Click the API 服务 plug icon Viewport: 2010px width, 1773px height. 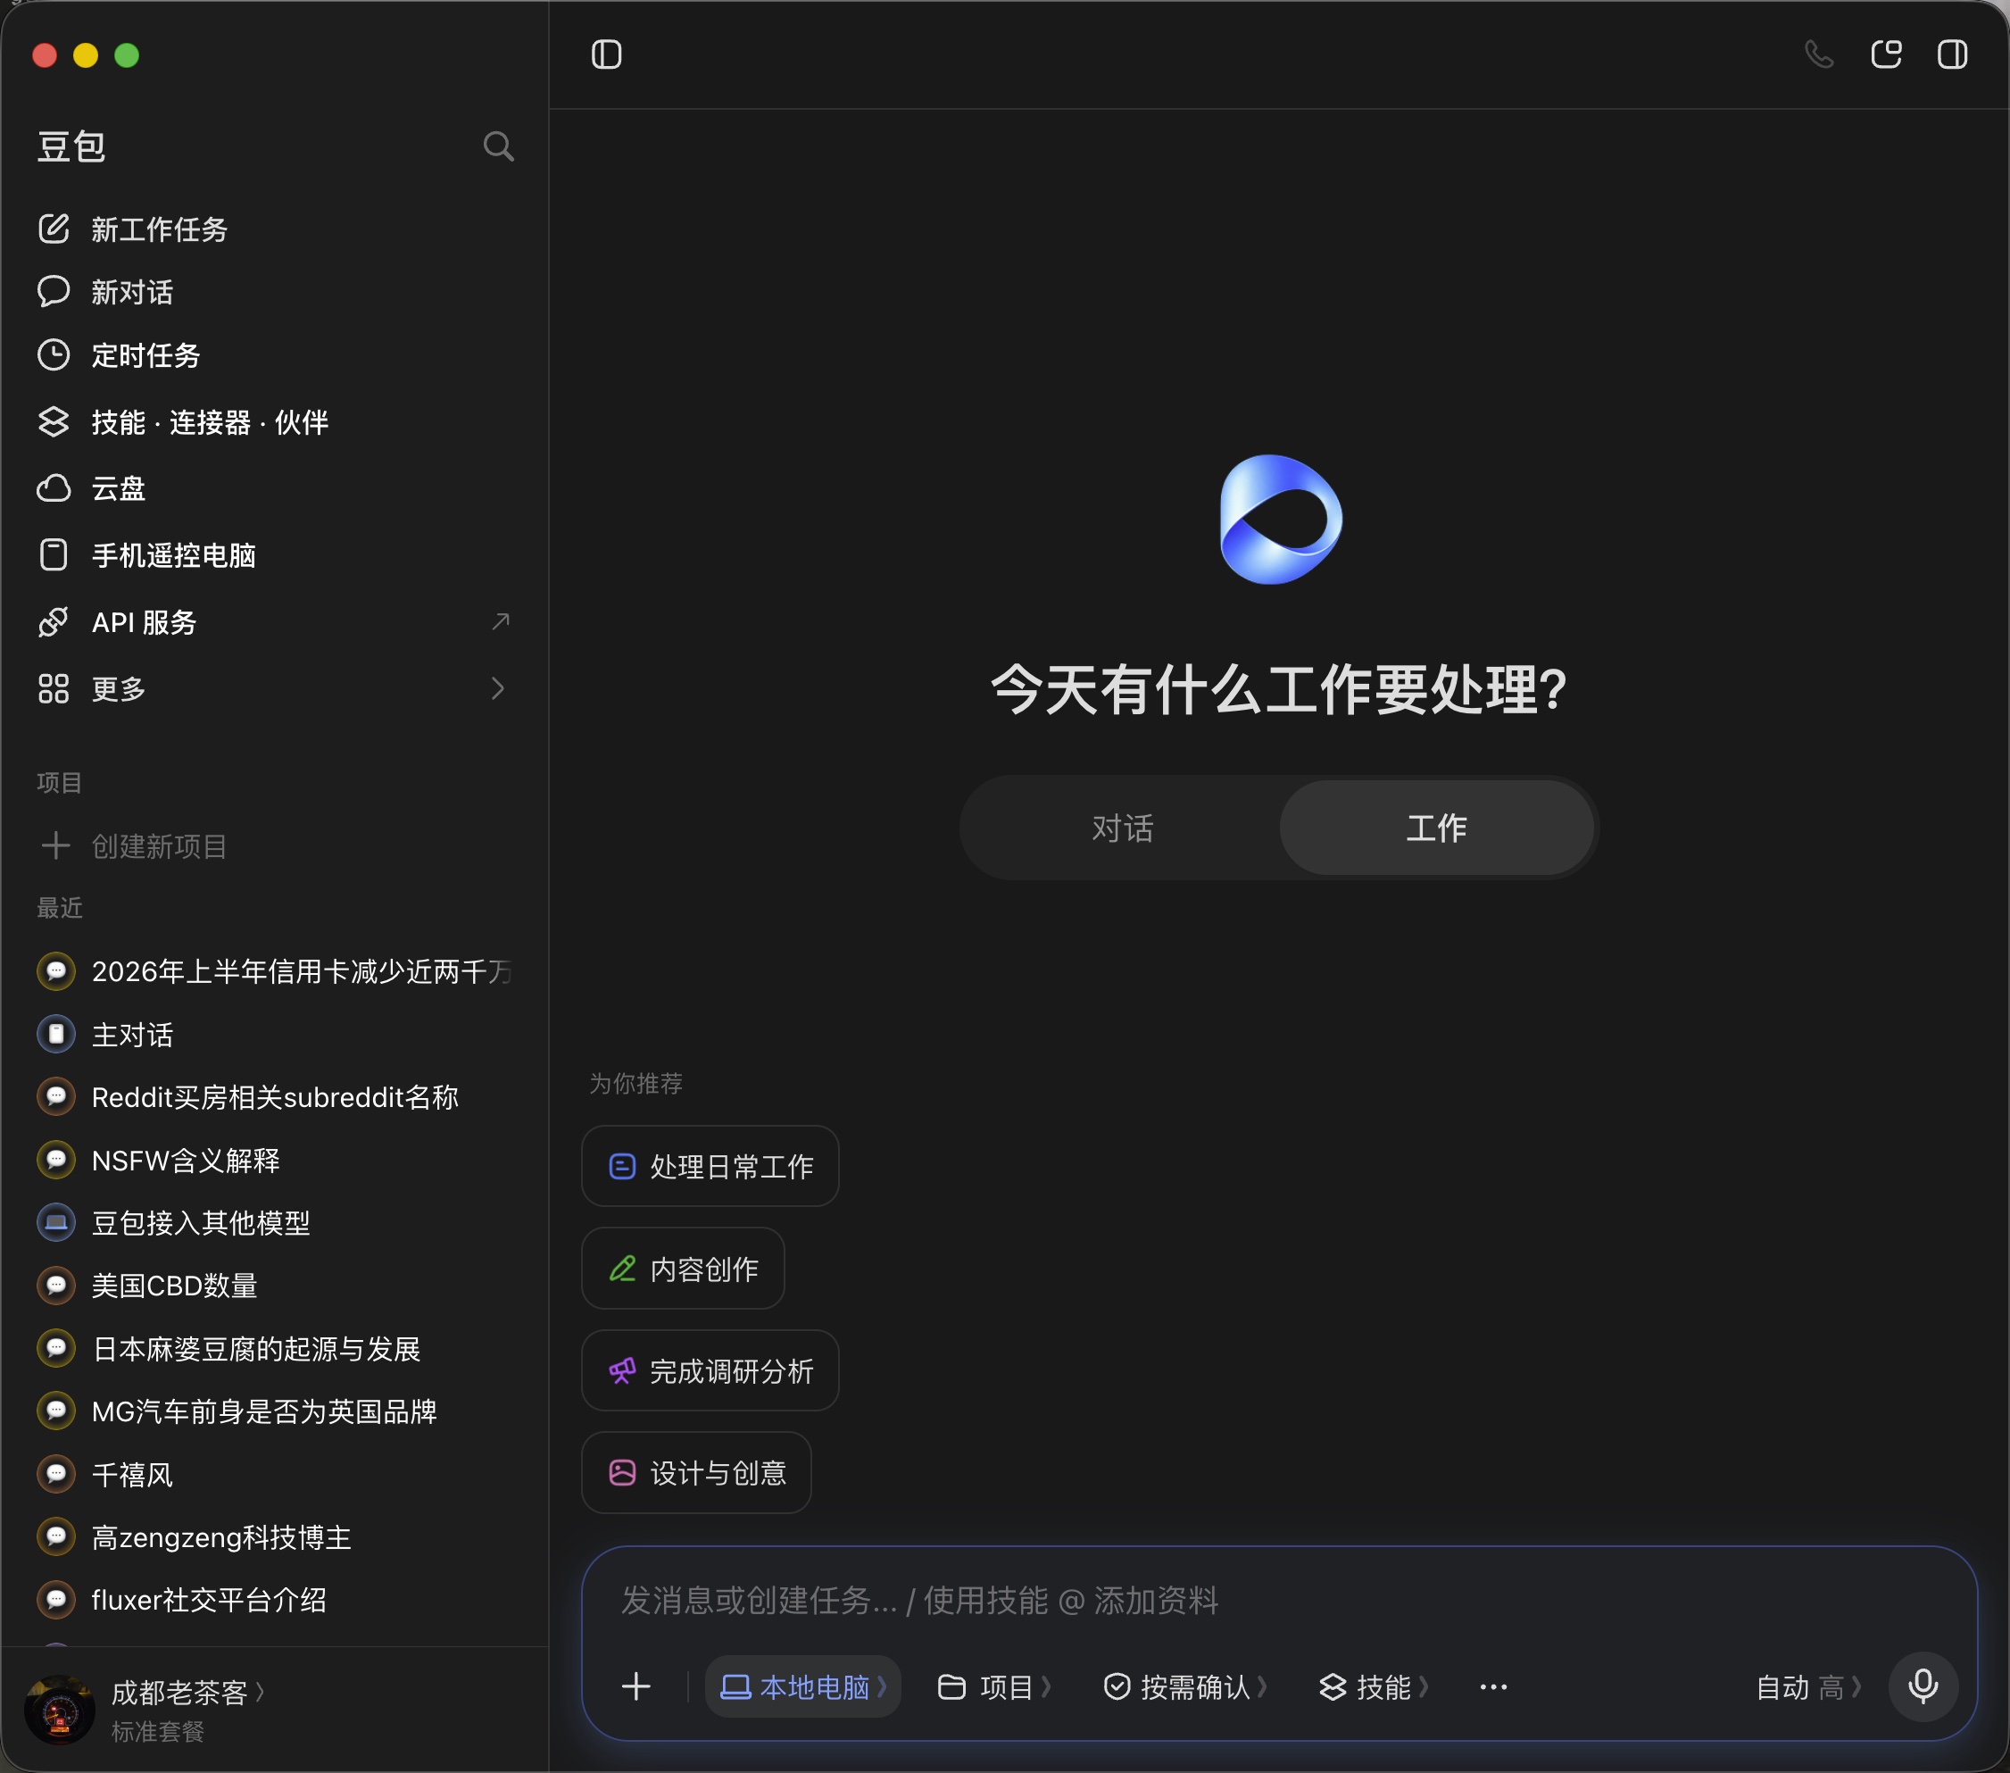[x=54, y=621]
